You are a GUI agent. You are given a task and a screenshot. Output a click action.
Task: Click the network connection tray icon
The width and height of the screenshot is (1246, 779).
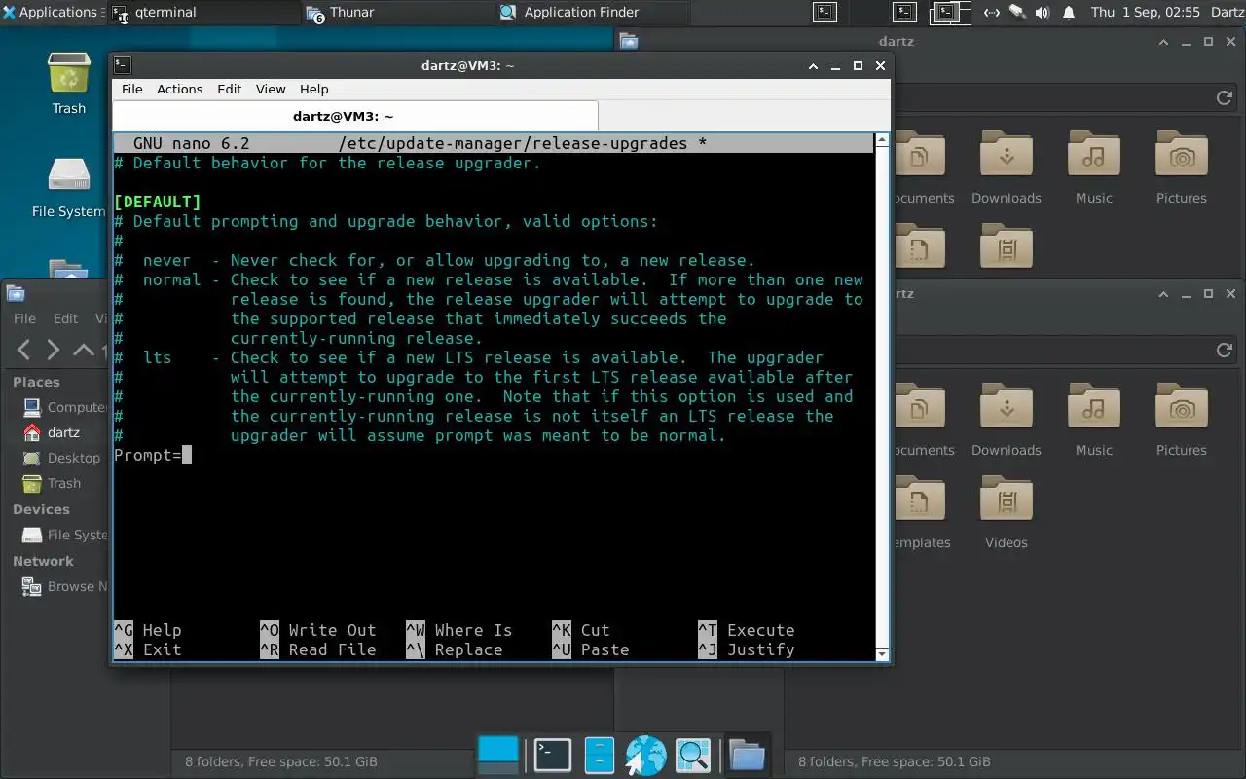pyautogui.click(x=991, y=13)
